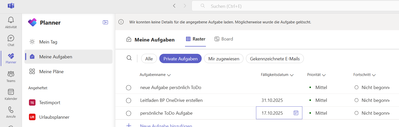The width and height of the screenshot is (399, 127).
Task: Show 'Gekennzeichnete E-Mails' filter
Action: tap(275, 59)
